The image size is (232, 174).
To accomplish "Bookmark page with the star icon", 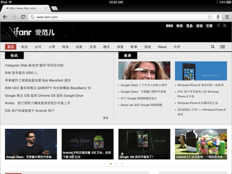I will click(210, 17).
